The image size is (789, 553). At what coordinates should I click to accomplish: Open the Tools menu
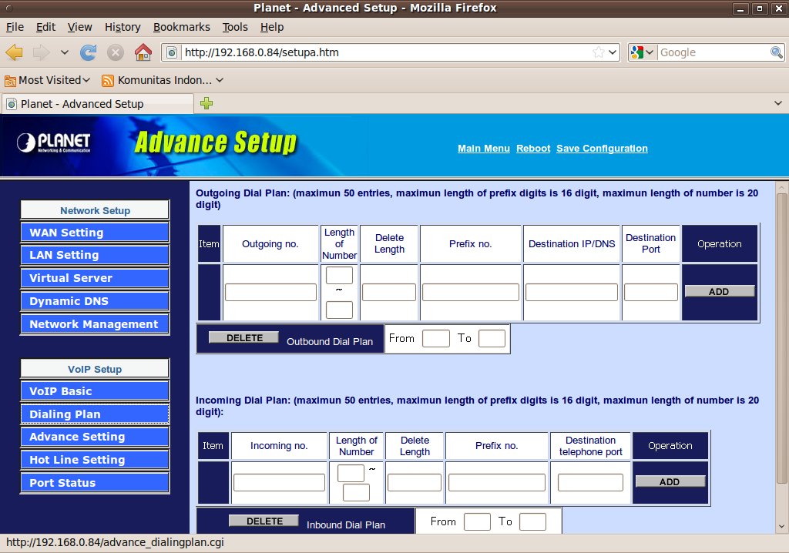click(235, 27)
